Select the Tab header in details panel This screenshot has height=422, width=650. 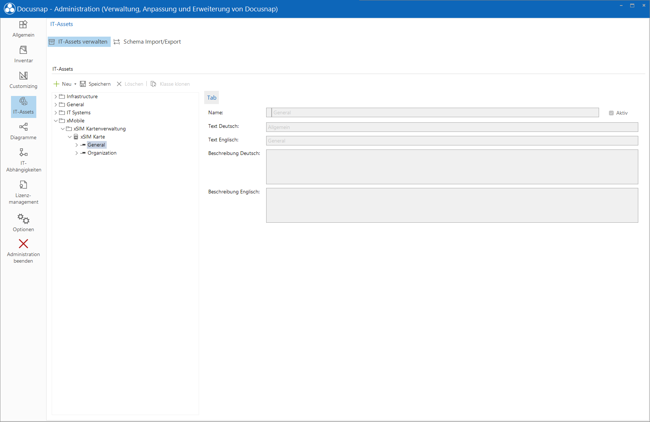(x=212, y=97)
